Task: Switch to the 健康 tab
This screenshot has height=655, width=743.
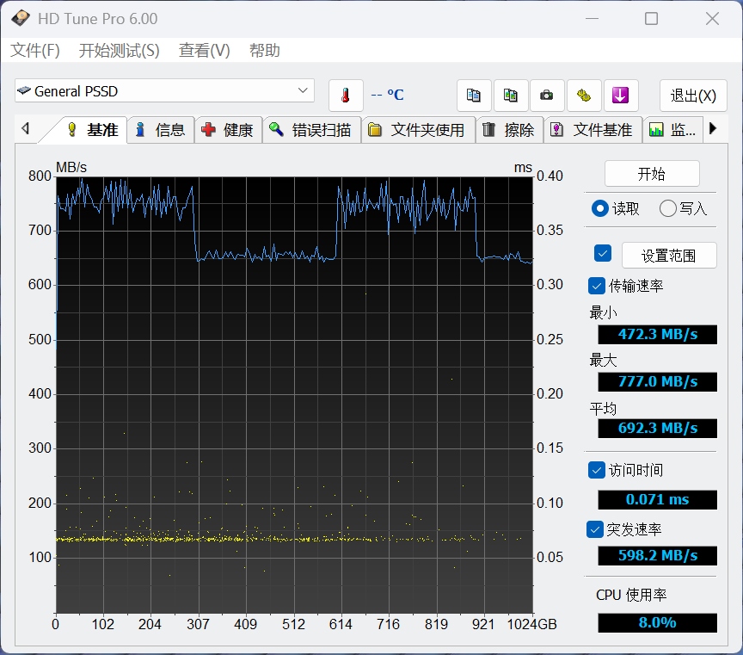Action: tap(228, 129)
